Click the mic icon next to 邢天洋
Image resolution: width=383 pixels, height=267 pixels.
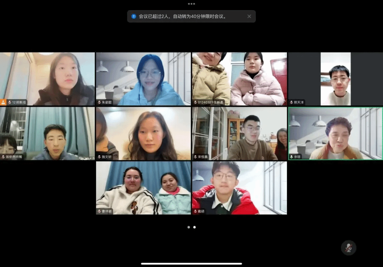tap(292, 102)
